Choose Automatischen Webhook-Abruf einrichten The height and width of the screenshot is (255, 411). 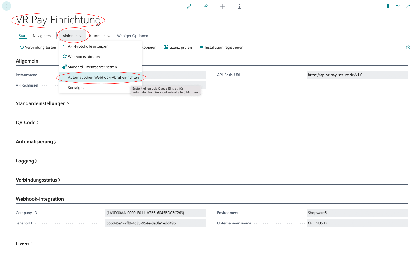[103, 77]
